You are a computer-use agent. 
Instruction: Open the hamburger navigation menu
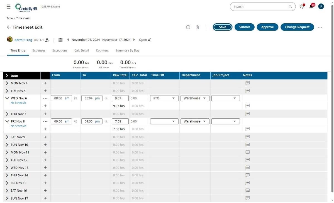(x=9, y=7)
